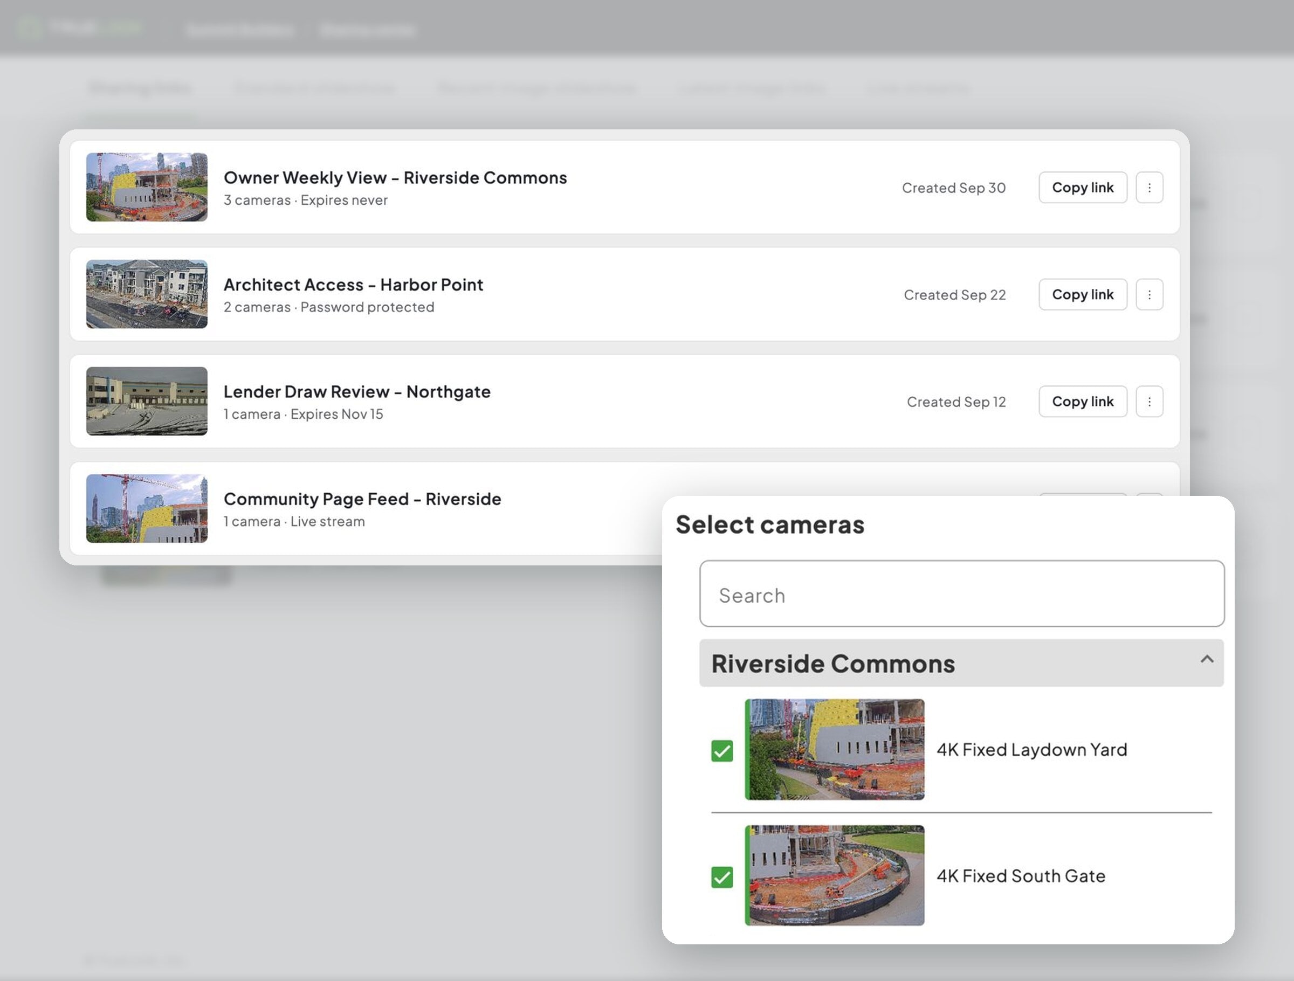Screen dimensions: 1294x981
Task: Click 'Created Sep 12' date text
Action: (x=956, y=402)
